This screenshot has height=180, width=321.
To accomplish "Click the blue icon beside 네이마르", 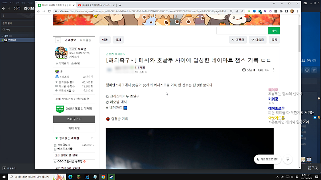I will tap(125, 108).
